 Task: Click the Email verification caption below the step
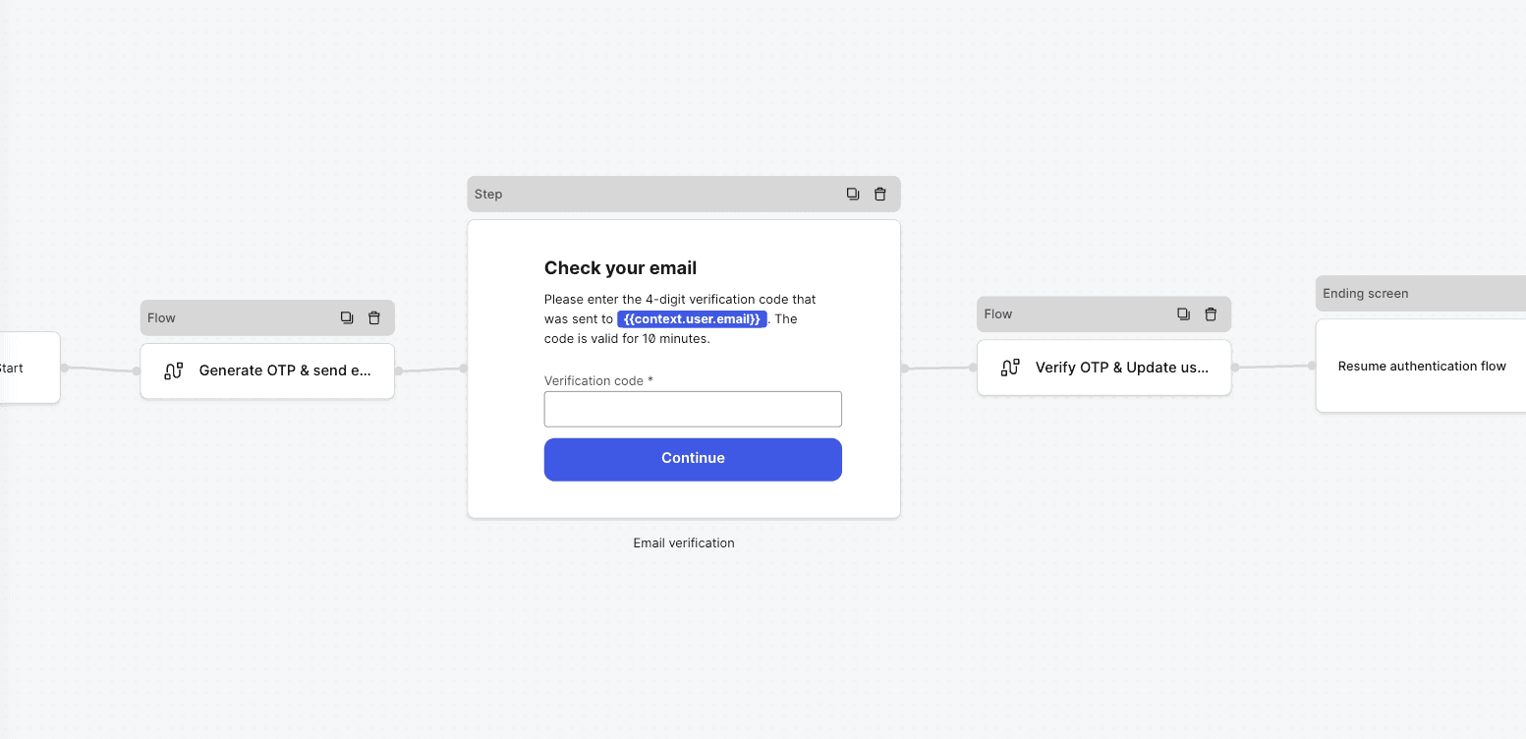(x=683, y=542)
